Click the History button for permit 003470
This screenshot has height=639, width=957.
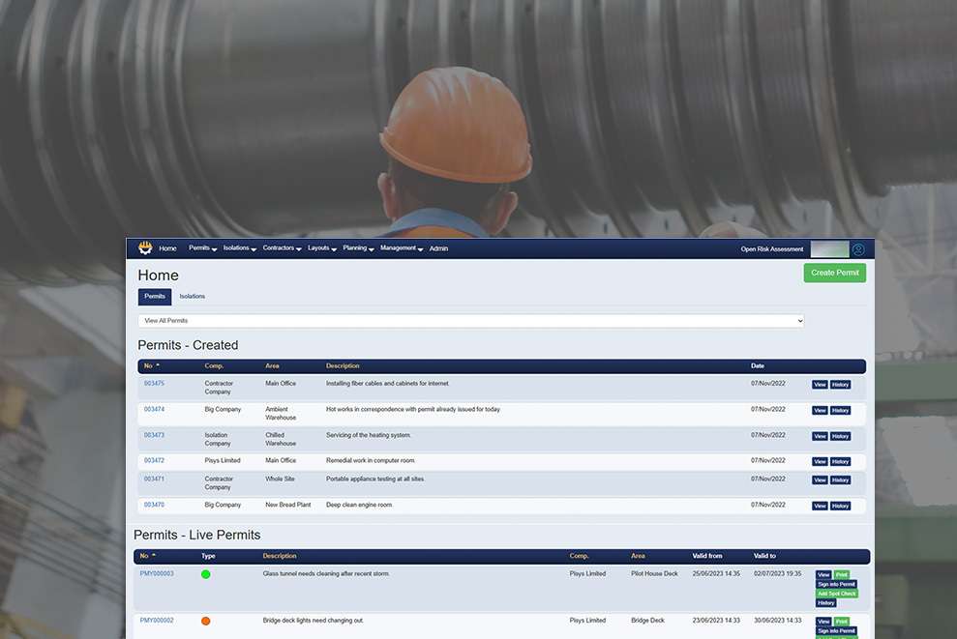(840, 506)
